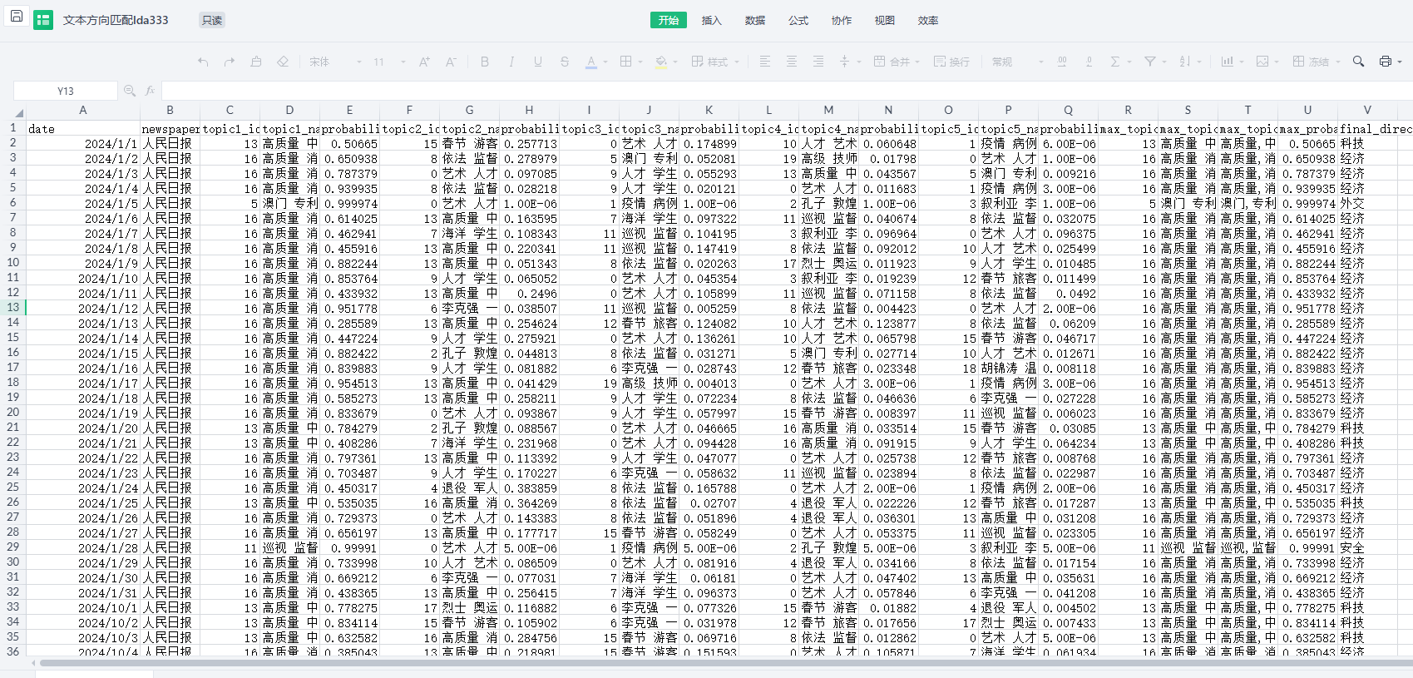Toggle bold formatting

[485, 62]
